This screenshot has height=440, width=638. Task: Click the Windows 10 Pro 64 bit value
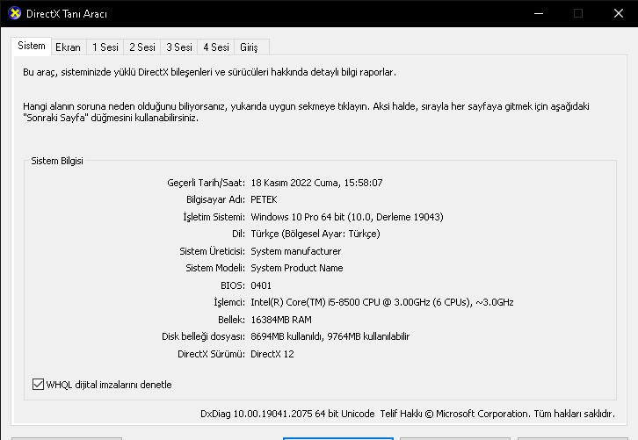coord(346,217)
